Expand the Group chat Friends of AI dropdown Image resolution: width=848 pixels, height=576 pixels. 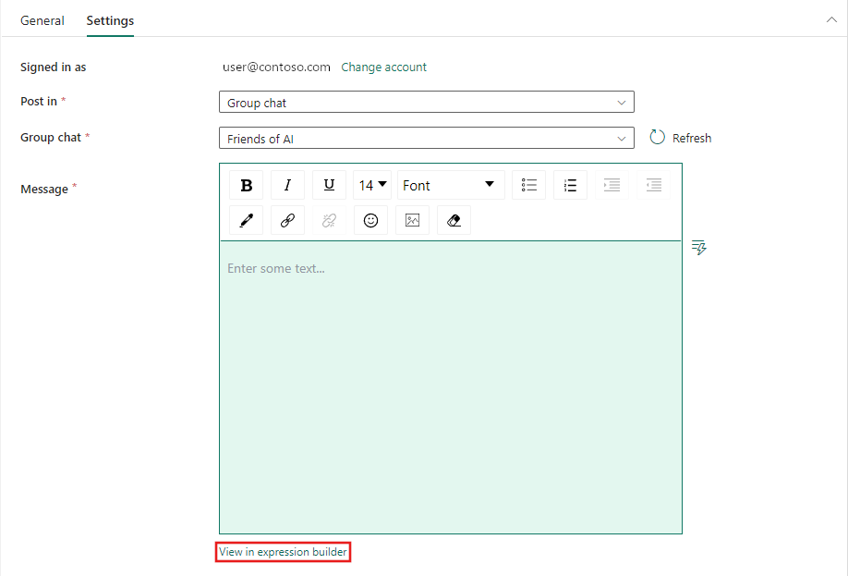[426, 138]
